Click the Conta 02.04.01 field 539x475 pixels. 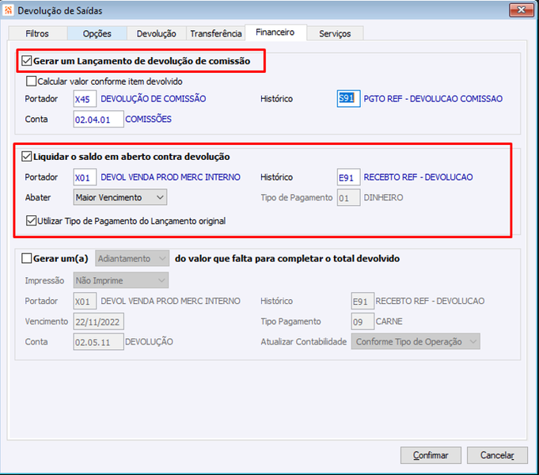(98, 120)
